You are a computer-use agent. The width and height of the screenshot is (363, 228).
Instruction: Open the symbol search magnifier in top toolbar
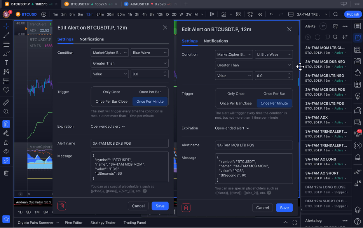tap(335, 14)
